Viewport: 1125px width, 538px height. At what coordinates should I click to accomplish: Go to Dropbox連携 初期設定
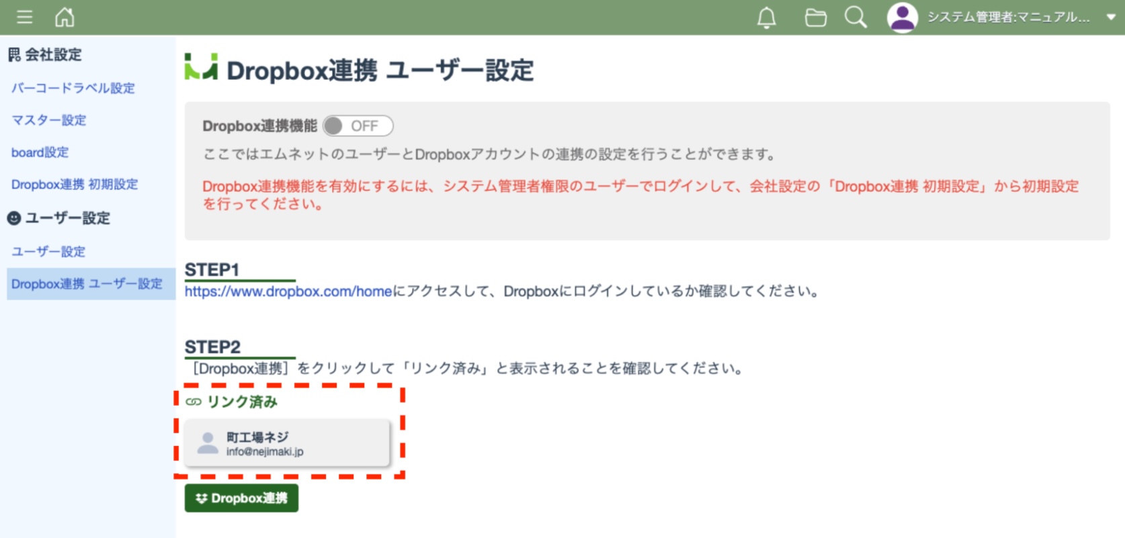coord(75,184)
